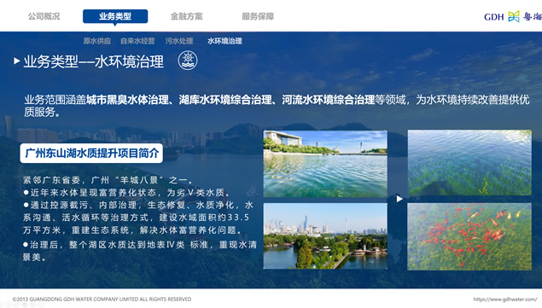The width and height of the screenshot is (542, 308).
Task: Open slideshow more options ellipsis icon
Action: pyautogui.click(x=41, y=305)
